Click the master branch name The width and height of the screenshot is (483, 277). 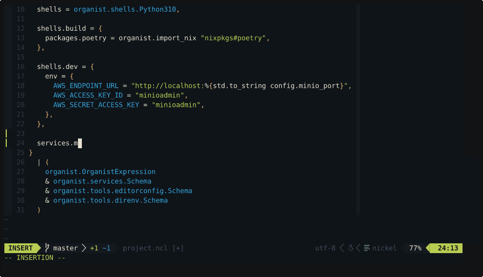(x=65, y=248)
